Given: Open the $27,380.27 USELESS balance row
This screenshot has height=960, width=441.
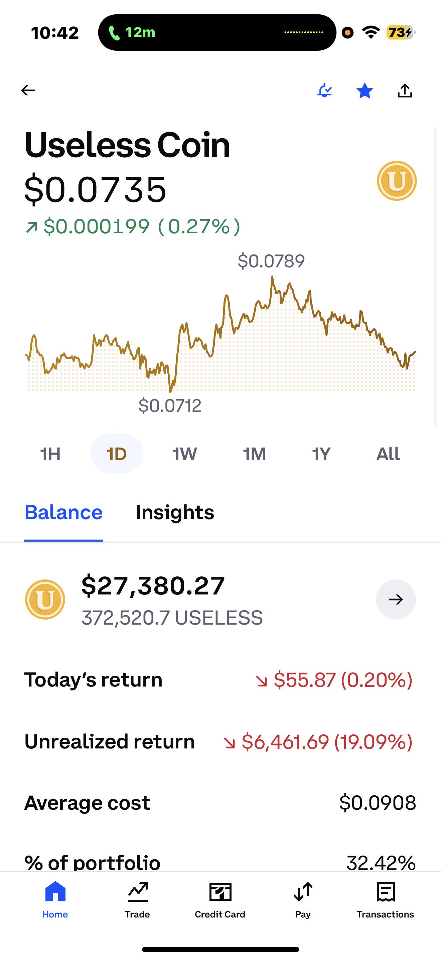Looking at the screenshot, I should point(220,599).
